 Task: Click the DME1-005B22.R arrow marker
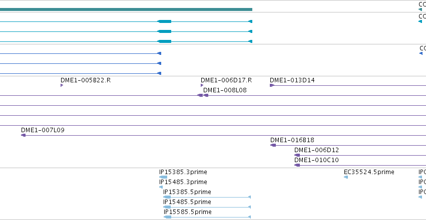(62, 85)
